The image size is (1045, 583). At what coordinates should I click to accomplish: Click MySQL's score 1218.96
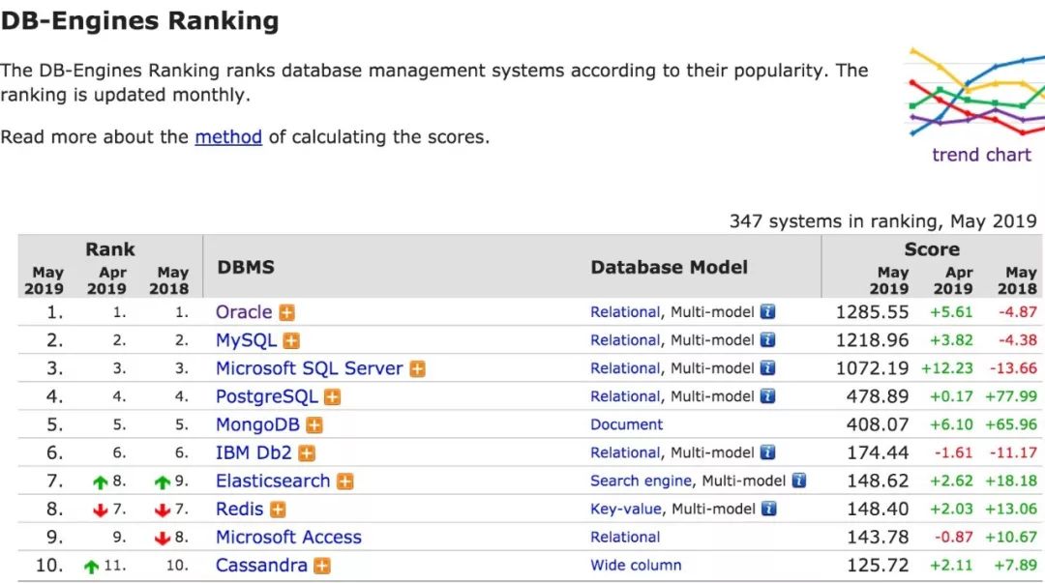873,339
